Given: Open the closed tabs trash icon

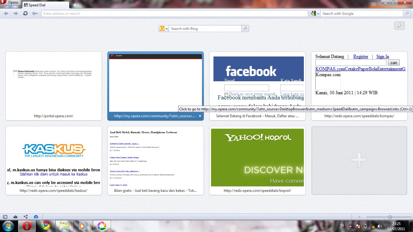Looking at the screenshot, I should 373,4.
